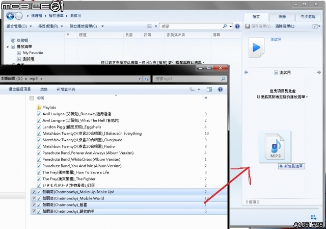Click the previous list left arrow
Screen dimensions: 326x229
point(246,72)
